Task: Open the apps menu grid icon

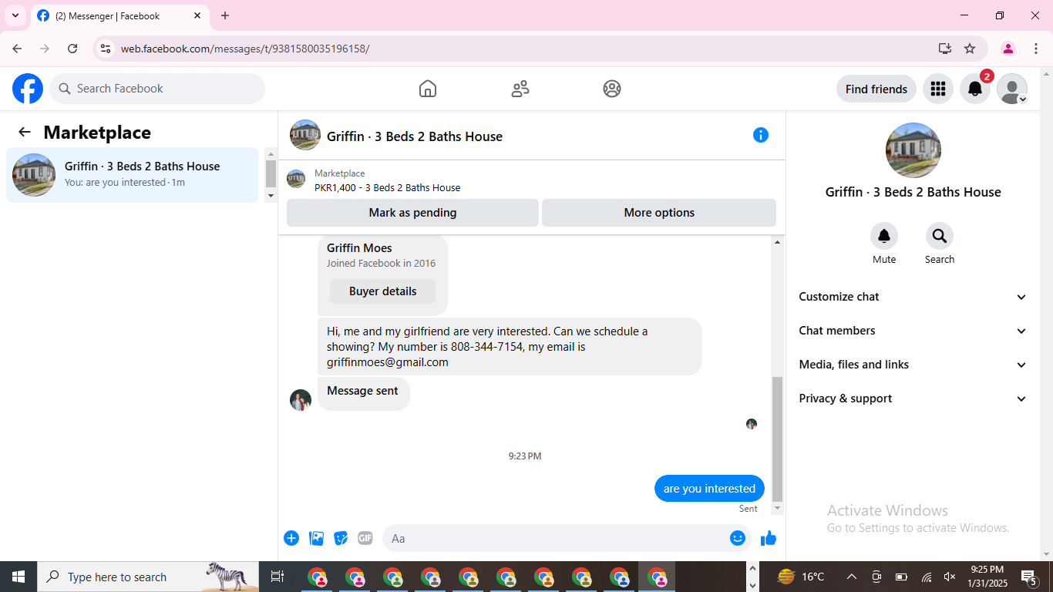Action: 938,89
